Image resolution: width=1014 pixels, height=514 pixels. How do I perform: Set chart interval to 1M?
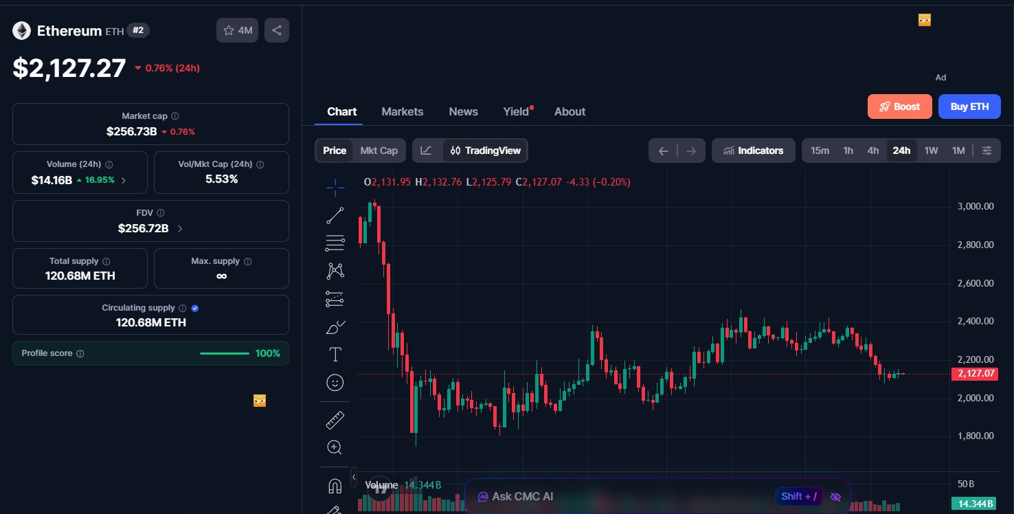pos(958,150)
